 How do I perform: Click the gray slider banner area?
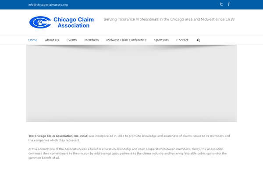(x=131, y=83)
